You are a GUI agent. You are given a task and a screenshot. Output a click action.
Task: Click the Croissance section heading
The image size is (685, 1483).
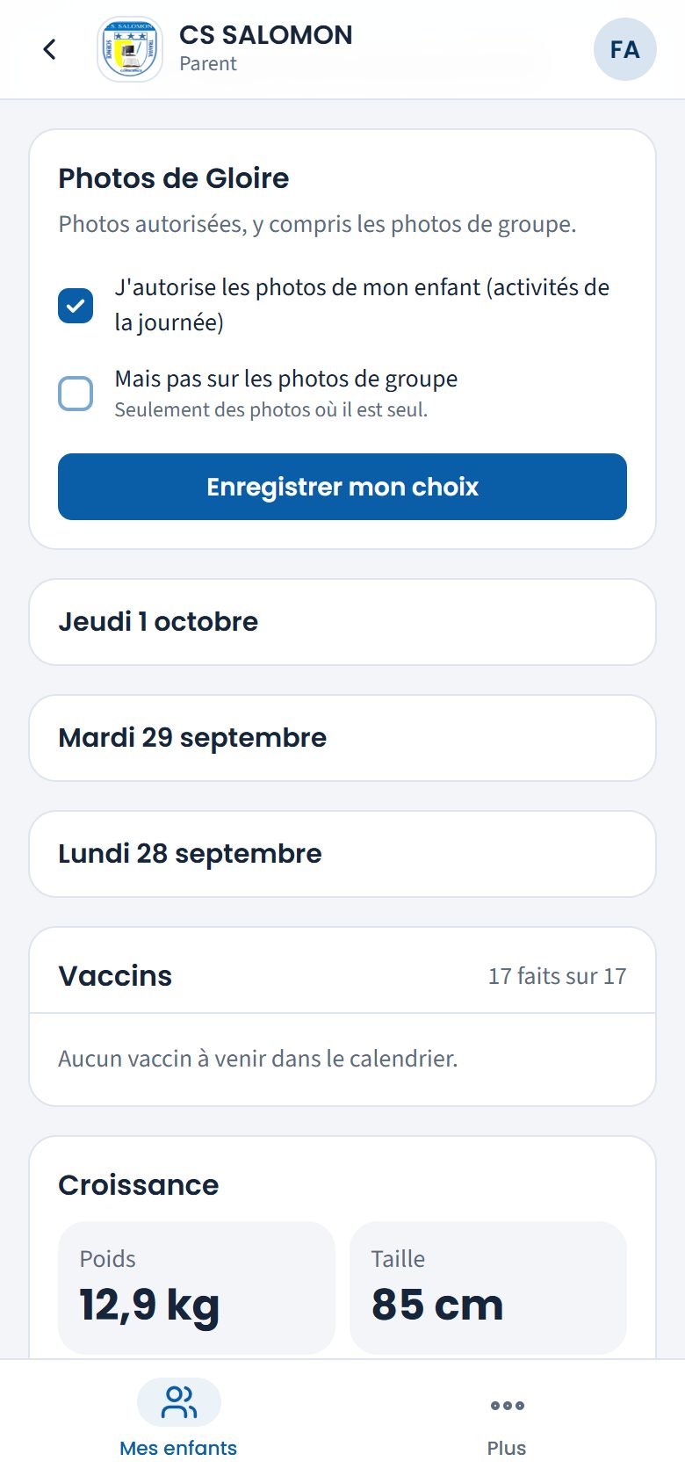pyautogui.click(x=139, y=1185)
